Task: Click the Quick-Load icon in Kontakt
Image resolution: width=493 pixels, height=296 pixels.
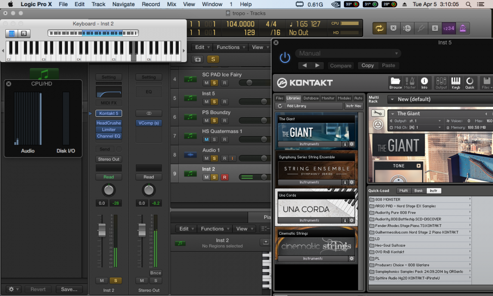Action: (470, 83)
